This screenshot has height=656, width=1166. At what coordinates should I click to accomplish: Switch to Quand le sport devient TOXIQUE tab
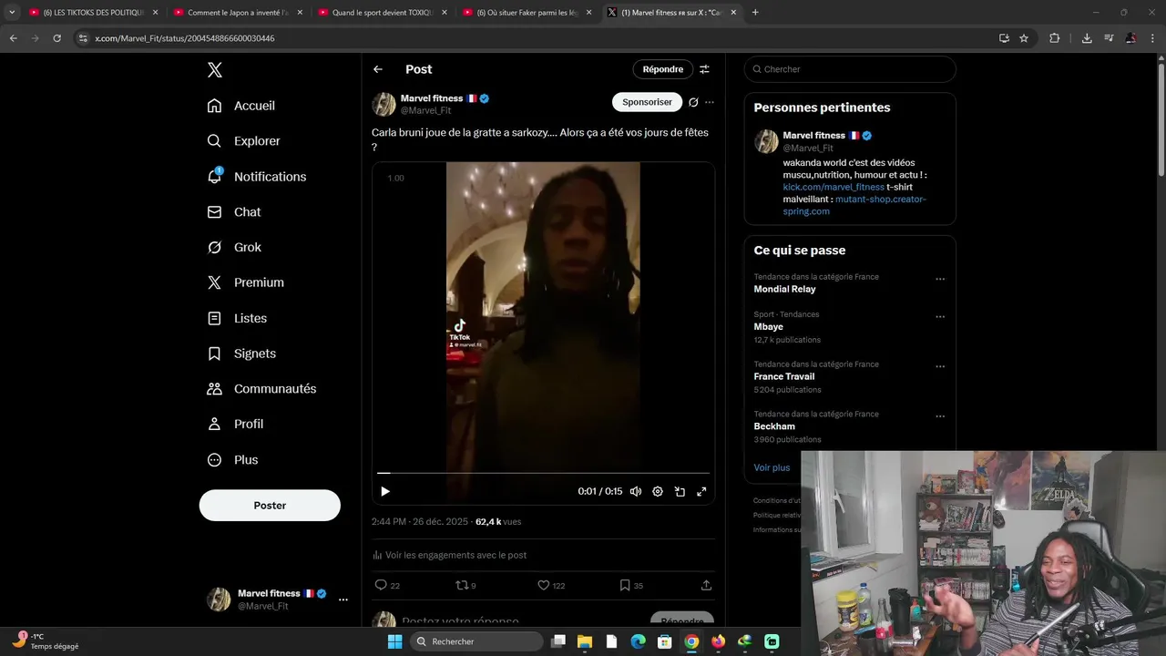(381, 13)
